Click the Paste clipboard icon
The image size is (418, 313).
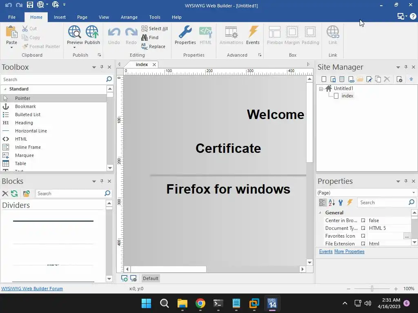click(11, 32)
